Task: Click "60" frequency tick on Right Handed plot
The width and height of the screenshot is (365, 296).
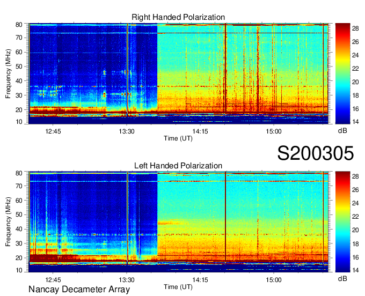Action: pyautogui.click(x=19, y=52)
